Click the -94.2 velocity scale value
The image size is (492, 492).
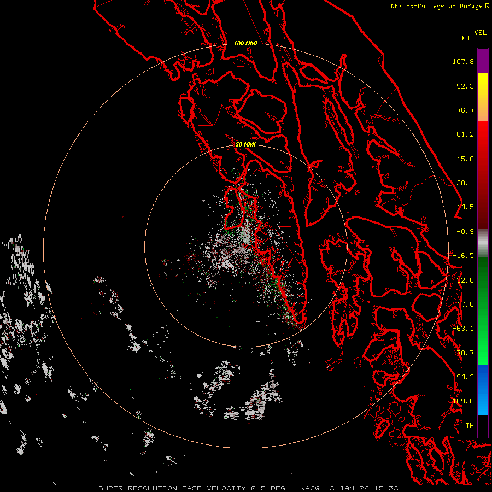463,377
